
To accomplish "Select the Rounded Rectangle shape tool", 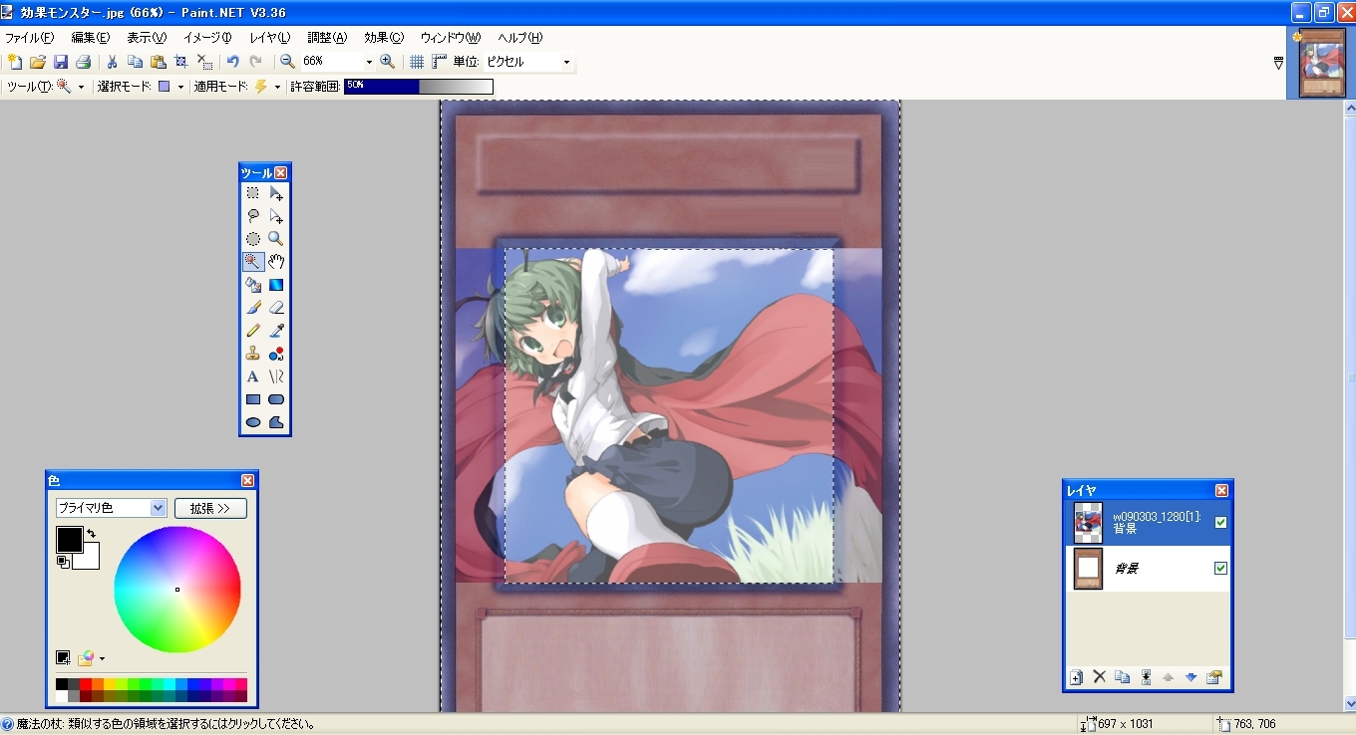I will 276,399.
